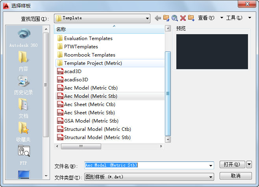Select the Evaluation Templates folder
This screenshot has width=259, height=187.
point(110,38)
